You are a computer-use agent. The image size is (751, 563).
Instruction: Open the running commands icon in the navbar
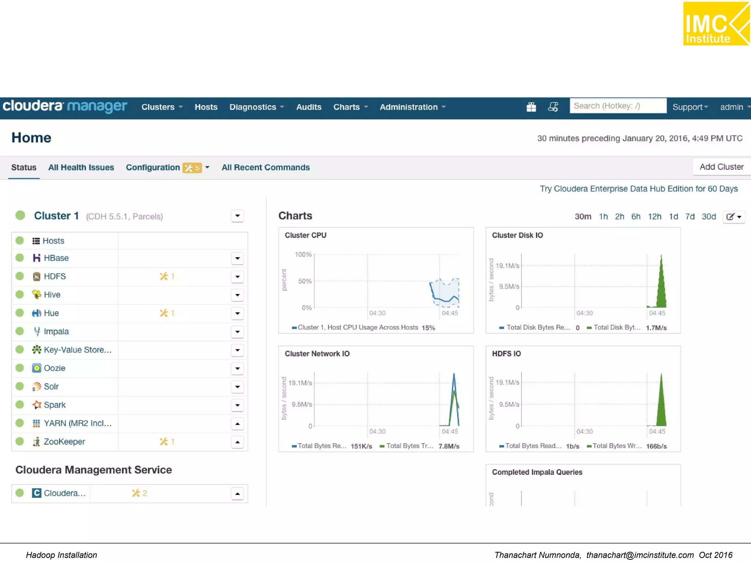coord(553,107)
